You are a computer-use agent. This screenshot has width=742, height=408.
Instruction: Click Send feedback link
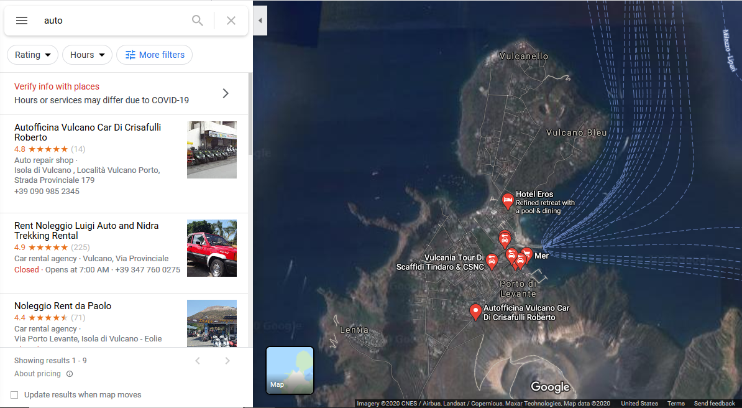(714, 403)
